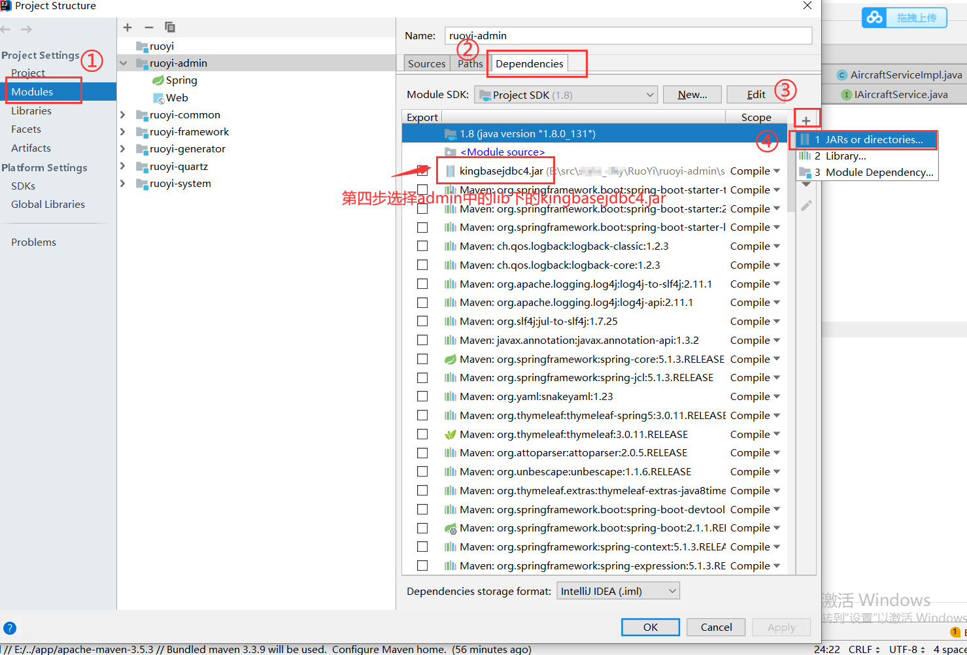Select the Spring facet under ruoyi-admin
This screenshot has height=655, width=967.
[x=180, y=80]
